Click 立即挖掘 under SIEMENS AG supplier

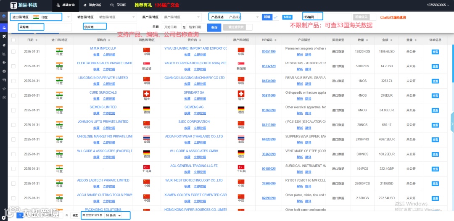tap(200, 113)
